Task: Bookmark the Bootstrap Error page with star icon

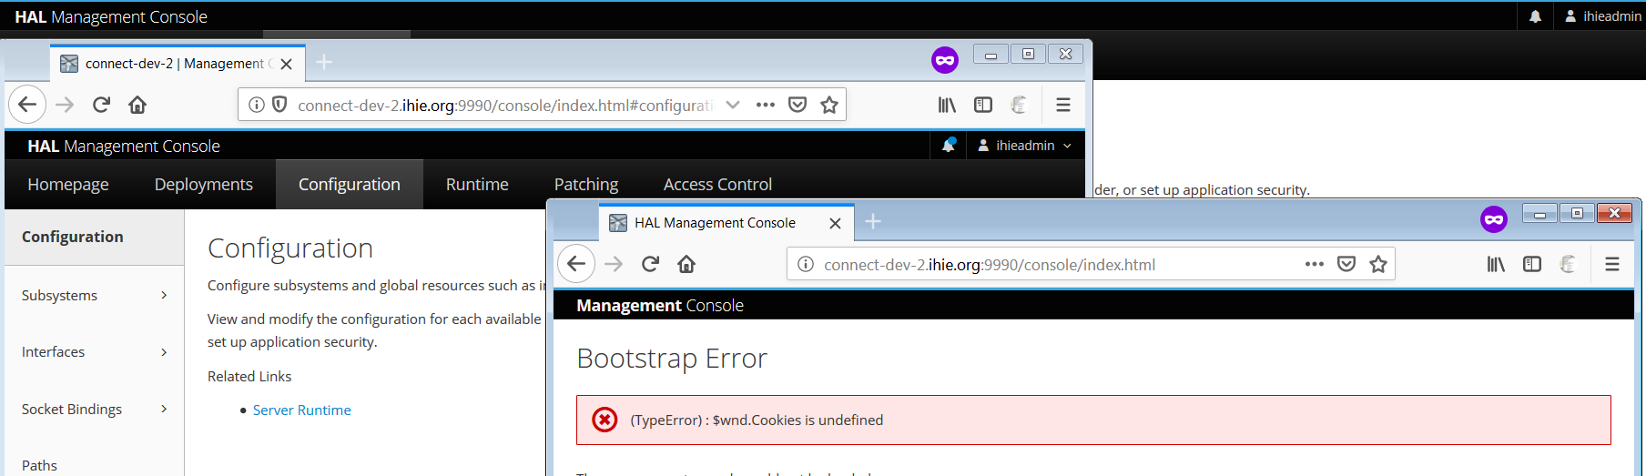Action: pyautogui.click(x=1378, y=264)
